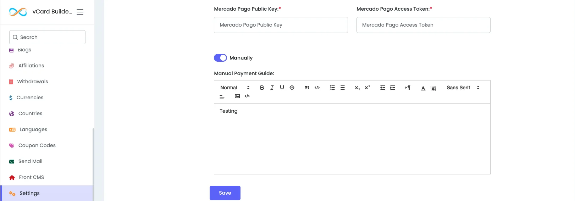Disable the Manually payment toggle
Viewport: 575px width, 201px height.
(220, 58)
